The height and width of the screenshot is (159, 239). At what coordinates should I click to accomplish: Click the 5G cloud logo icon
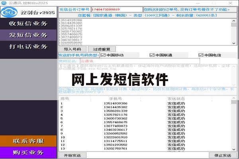(x=9, y=12)
